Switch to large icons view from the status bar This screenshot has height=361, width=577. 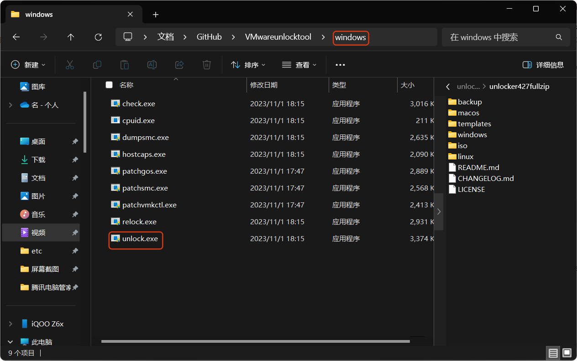pos(567,353)
